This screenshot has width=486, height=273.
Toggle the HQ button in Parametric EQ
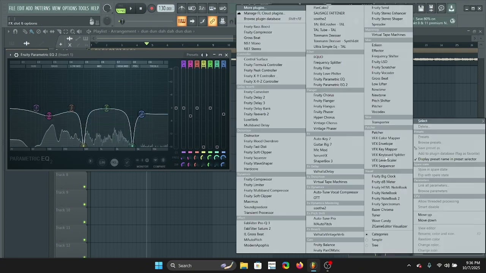(114, 162)
